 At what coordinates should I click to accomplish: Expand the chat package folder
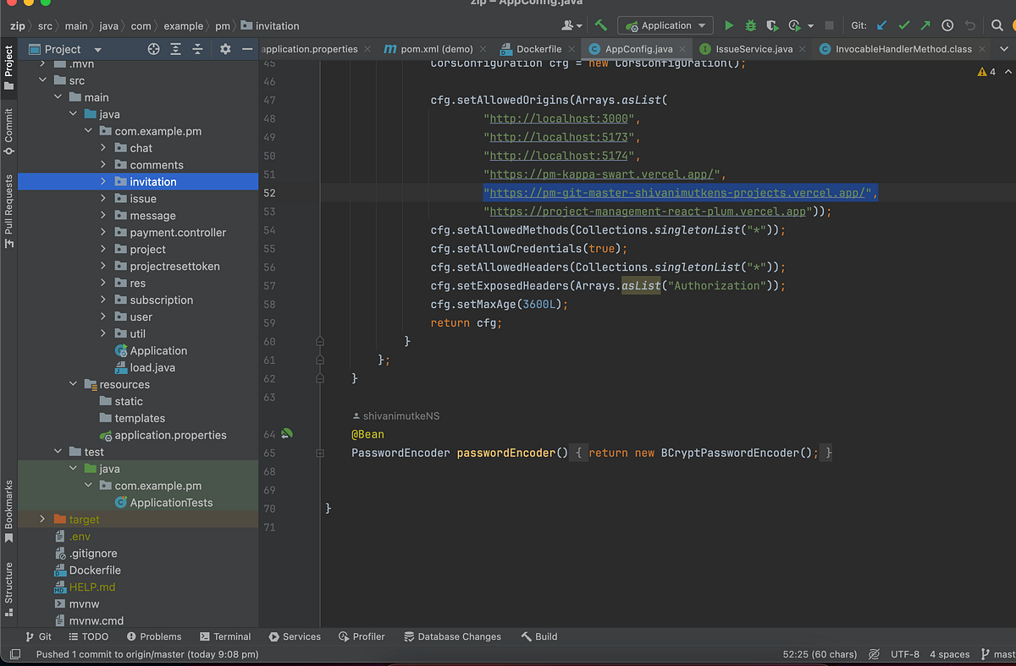click(x=103, y=148)
